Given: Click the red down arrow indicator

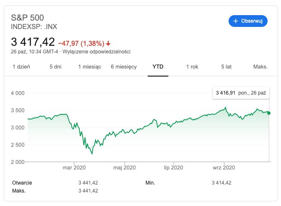Looking at the screenshot, I should pos(108,43).
